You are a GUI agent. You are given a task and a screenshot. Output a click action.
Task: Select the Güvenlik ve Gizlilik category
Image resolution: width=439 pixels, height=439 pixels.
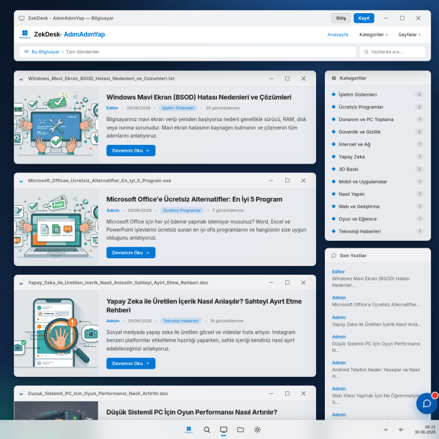359,132
